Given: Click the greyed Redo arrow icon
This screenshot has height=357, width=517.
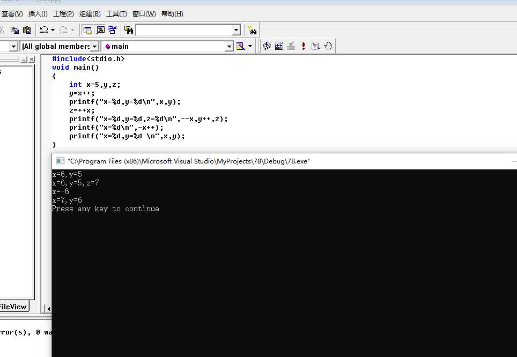Looking at the screenshot, I should [x=63, y=30].
